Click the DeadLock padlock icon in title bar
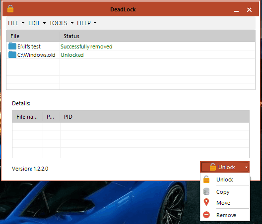 click(10, 9)
